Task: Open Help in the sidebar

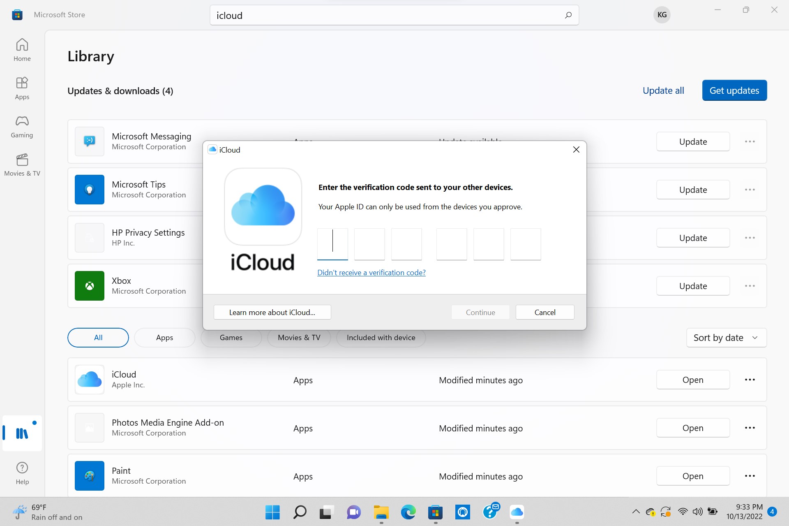Action: coord(22,473)
